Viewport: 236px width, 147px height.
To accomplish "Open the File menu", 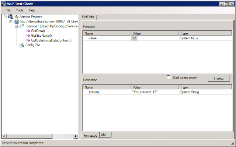I will tap(8, 10).
